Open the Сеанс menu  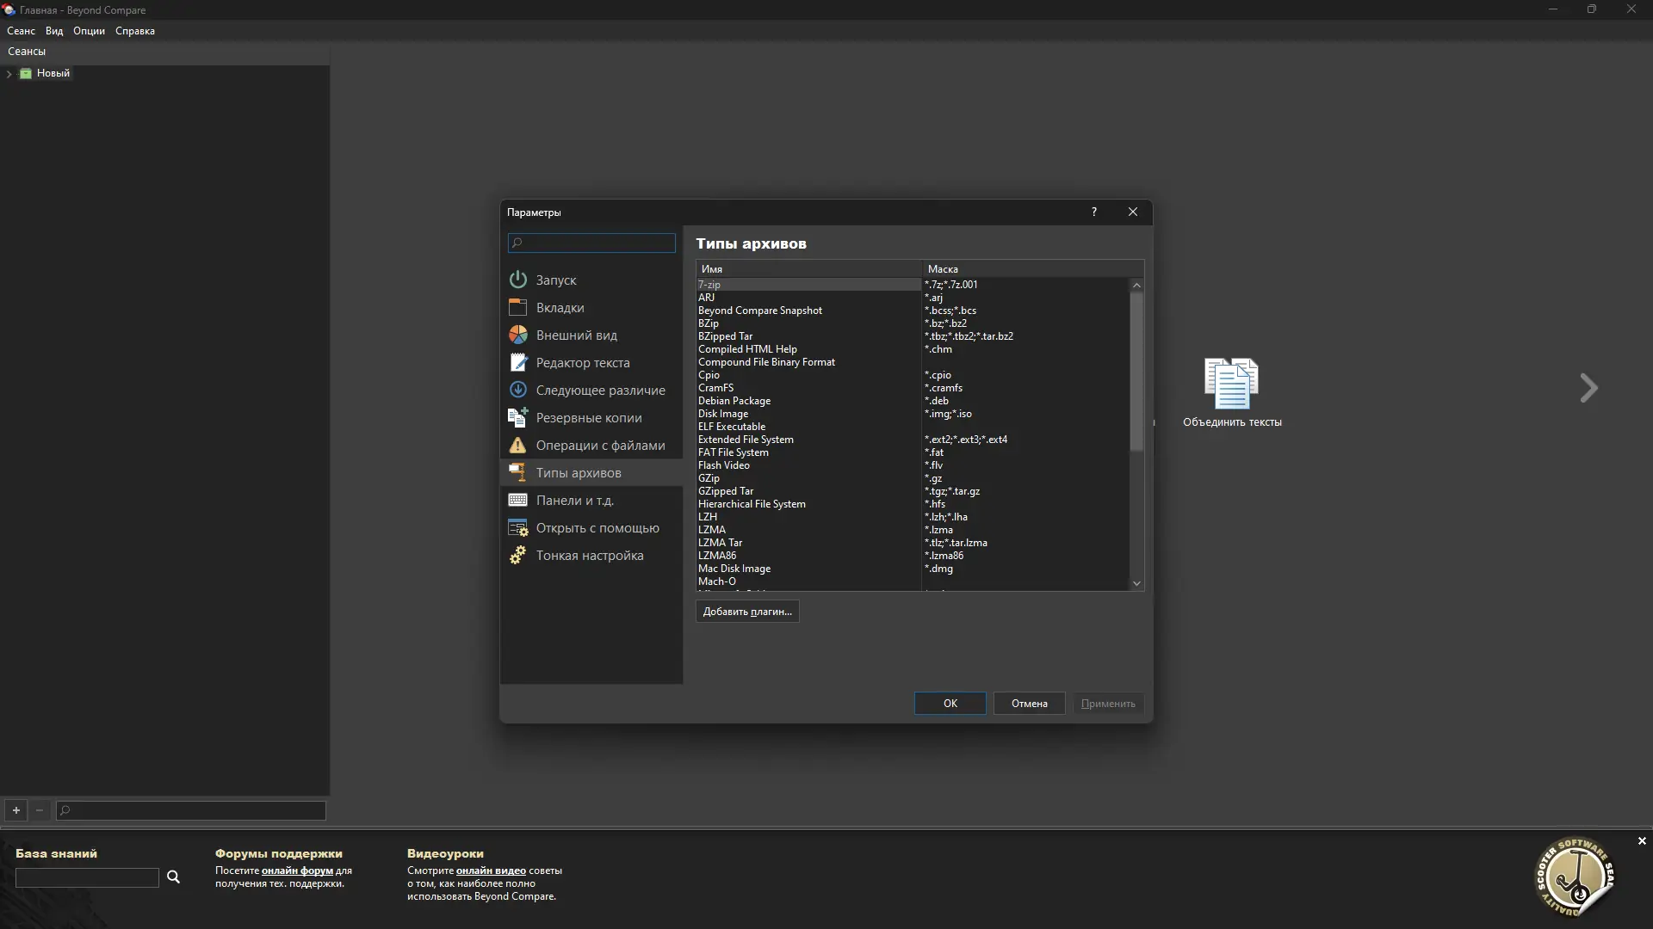[21, 31]
